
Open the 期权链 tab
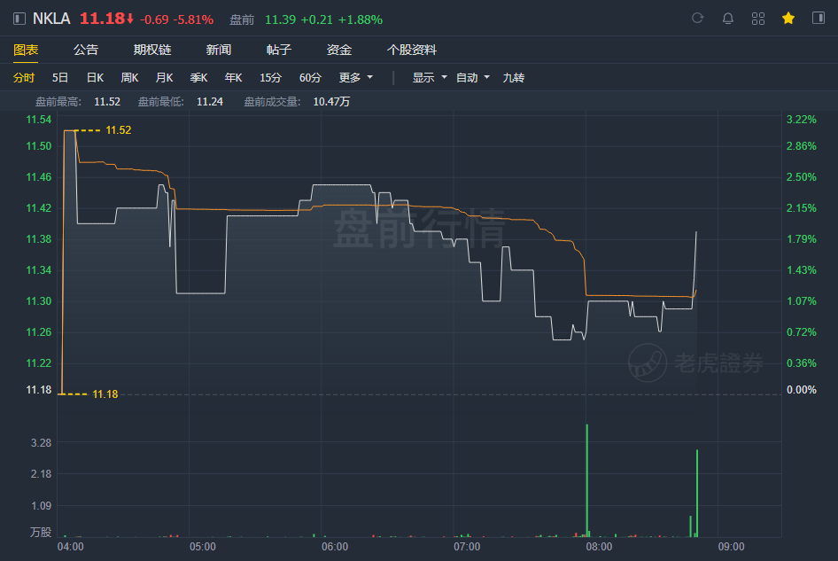[x=152, y=51]
